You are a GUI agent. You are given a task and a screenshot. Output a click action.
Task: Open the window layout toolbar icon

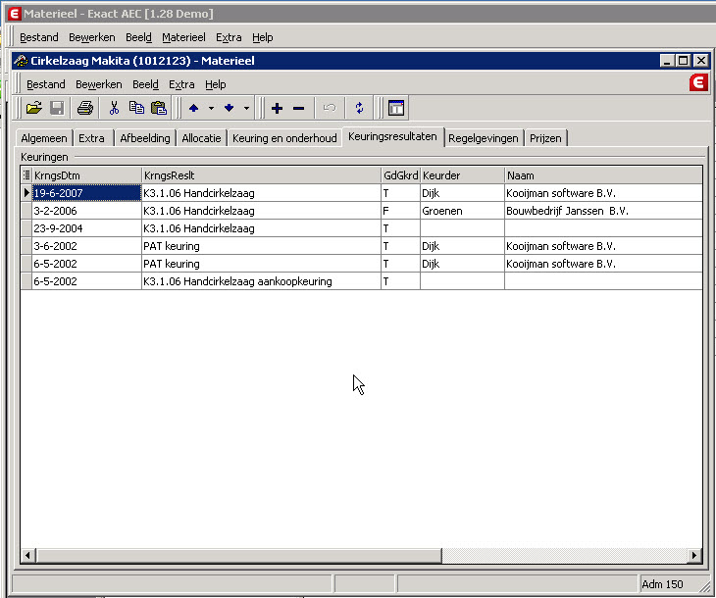click(x=396, y=108)
